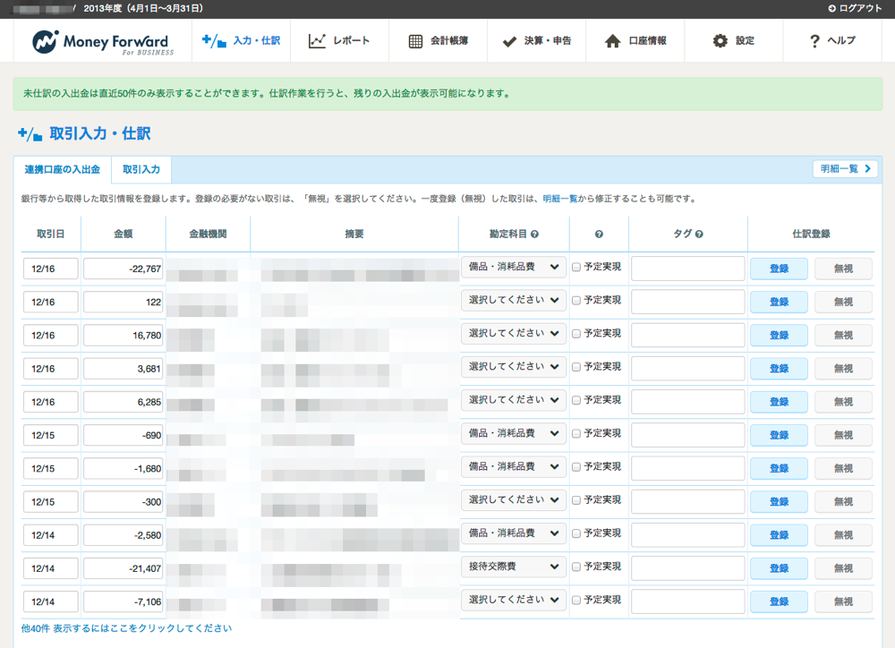Check 予定実現 for the 16,780 row
The image size is (895, 648).
[x=576, y=334]
